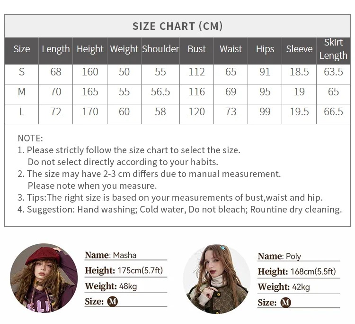Click the Skirt Length 66.5 cell

[333, 112]
